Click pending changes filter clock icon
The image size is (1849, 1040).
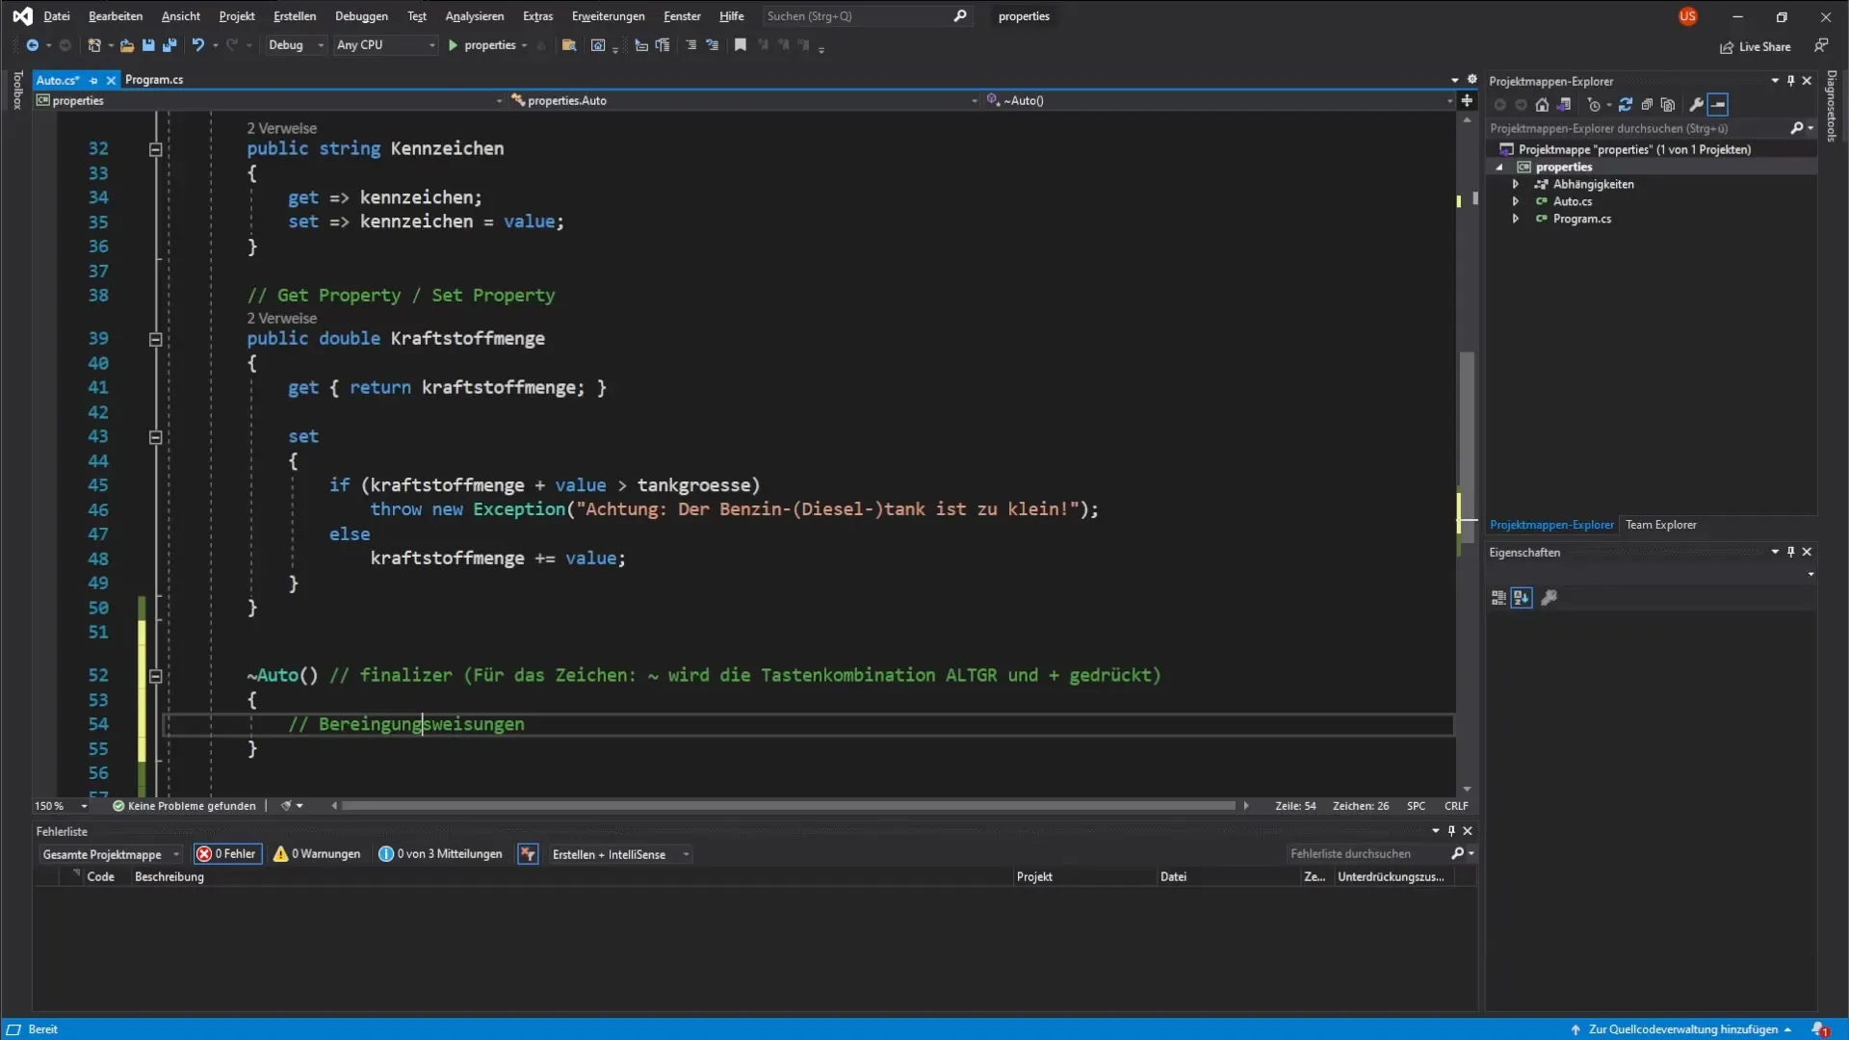pos(1594,105)
